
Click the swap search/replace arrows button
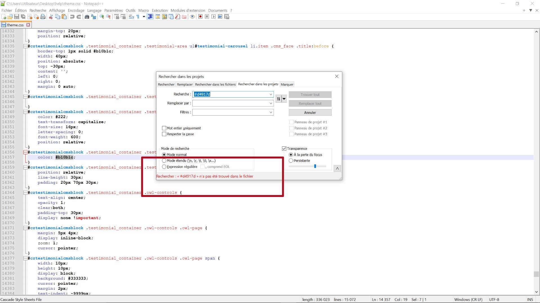coord(278,99)
